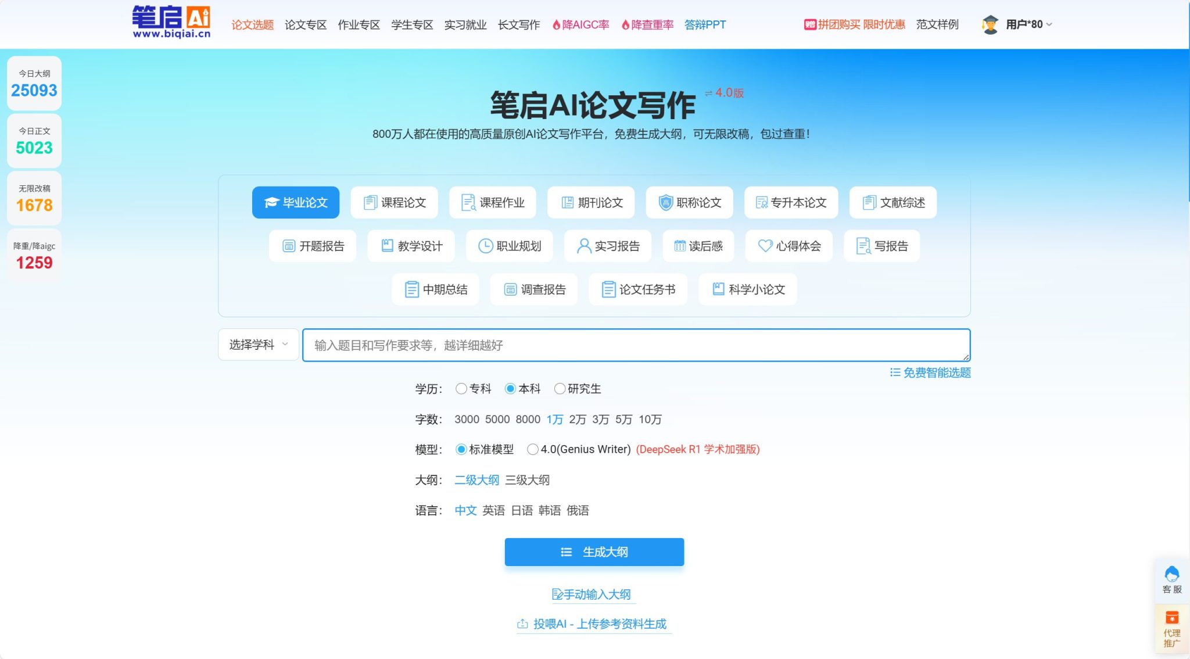Open the 学生专区 nav item

412,24
